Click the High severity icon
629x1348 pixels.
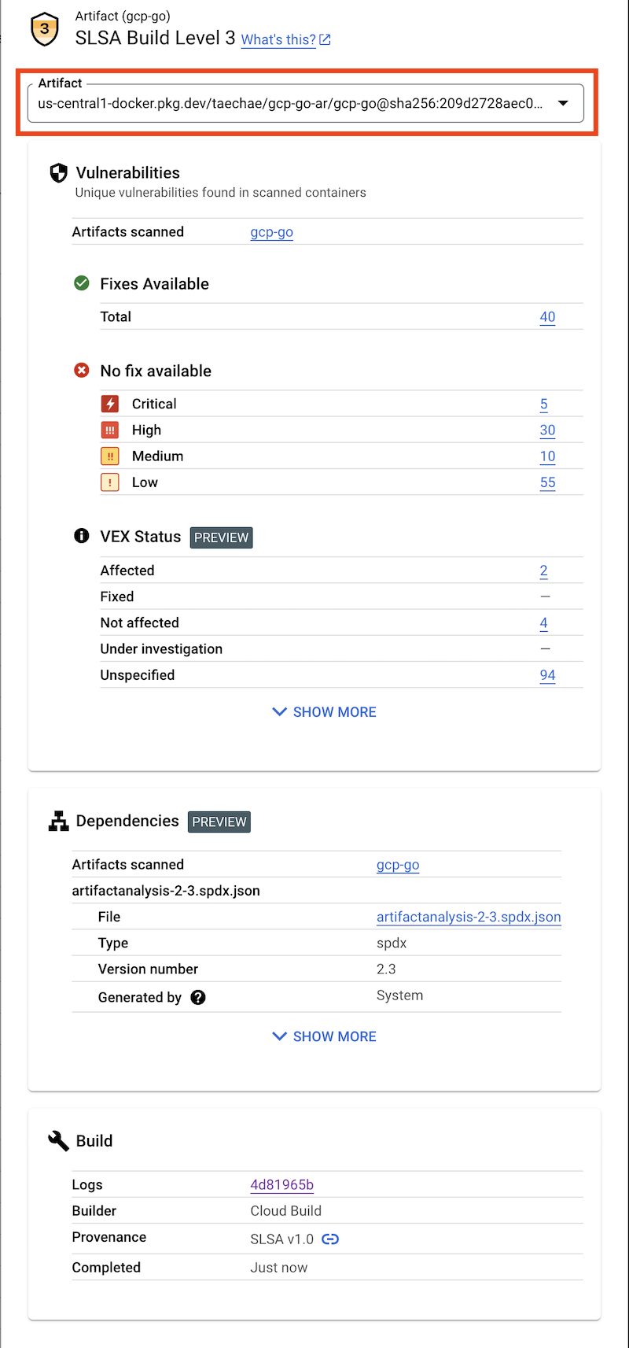pos(110,430)
